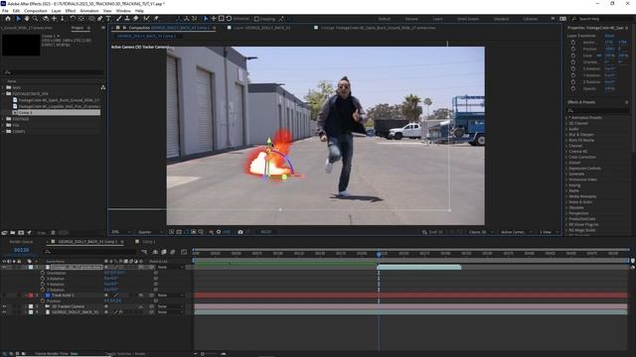This screenshot has width=636, height=357.
Task: Switch to the Small Screen workspace
Action: (468, 19)
